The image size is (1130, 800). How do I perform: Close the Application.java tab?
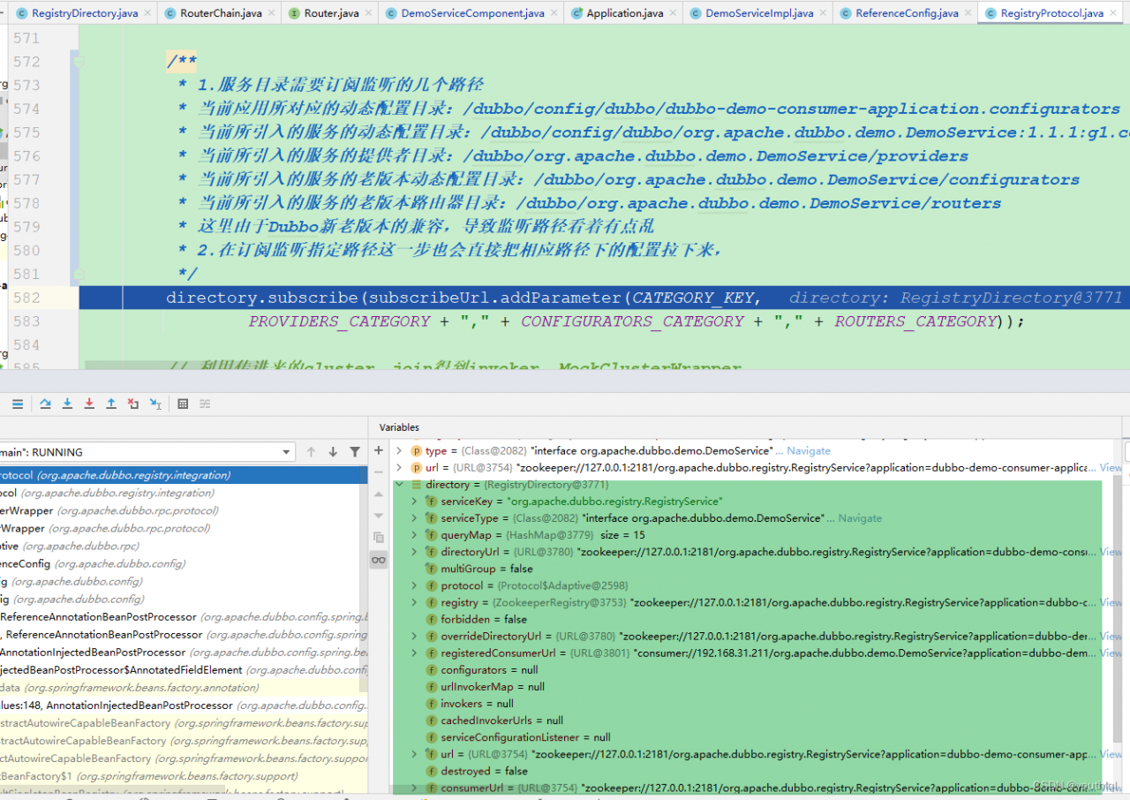point(673,13)
